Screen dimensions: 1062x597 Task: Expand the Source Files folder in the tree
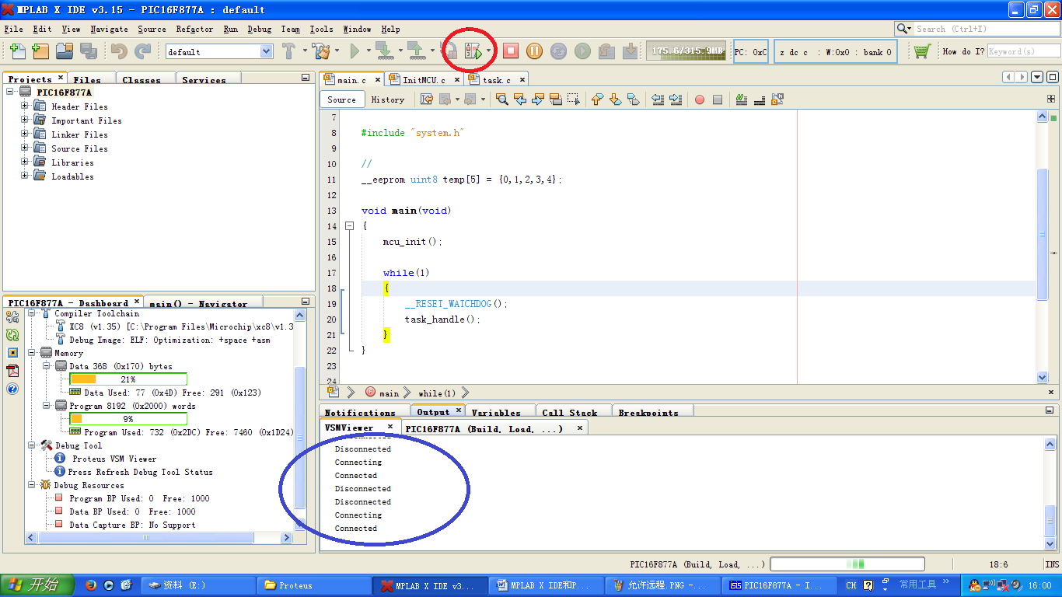click(x=25, y=148)
